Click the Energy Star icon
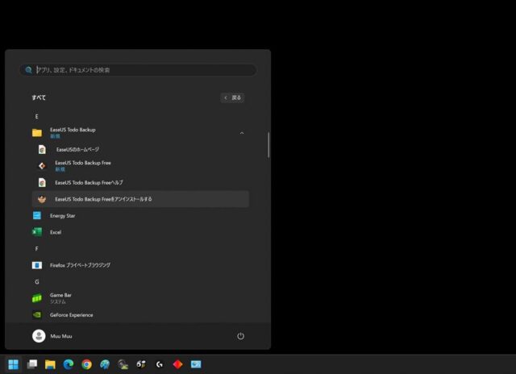This screenshot has width=516, height=374. (x=37, y=215)
